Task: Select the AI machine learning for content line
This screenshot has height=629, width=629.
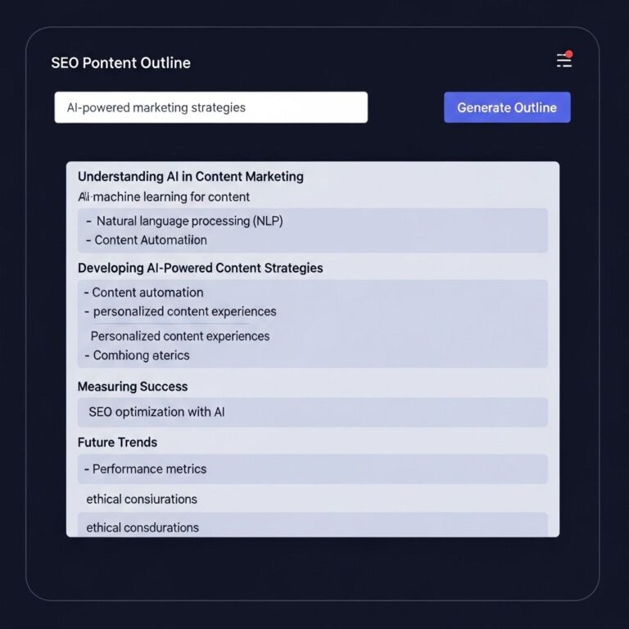Action: pyautogui.click(x=164, y=197)
